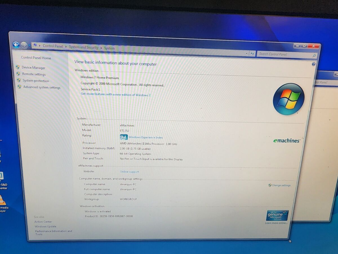Click the Back navigation arrow
The width and height of the screenshot is (338, 254).
pyautogui.click(x=16, y=45)
